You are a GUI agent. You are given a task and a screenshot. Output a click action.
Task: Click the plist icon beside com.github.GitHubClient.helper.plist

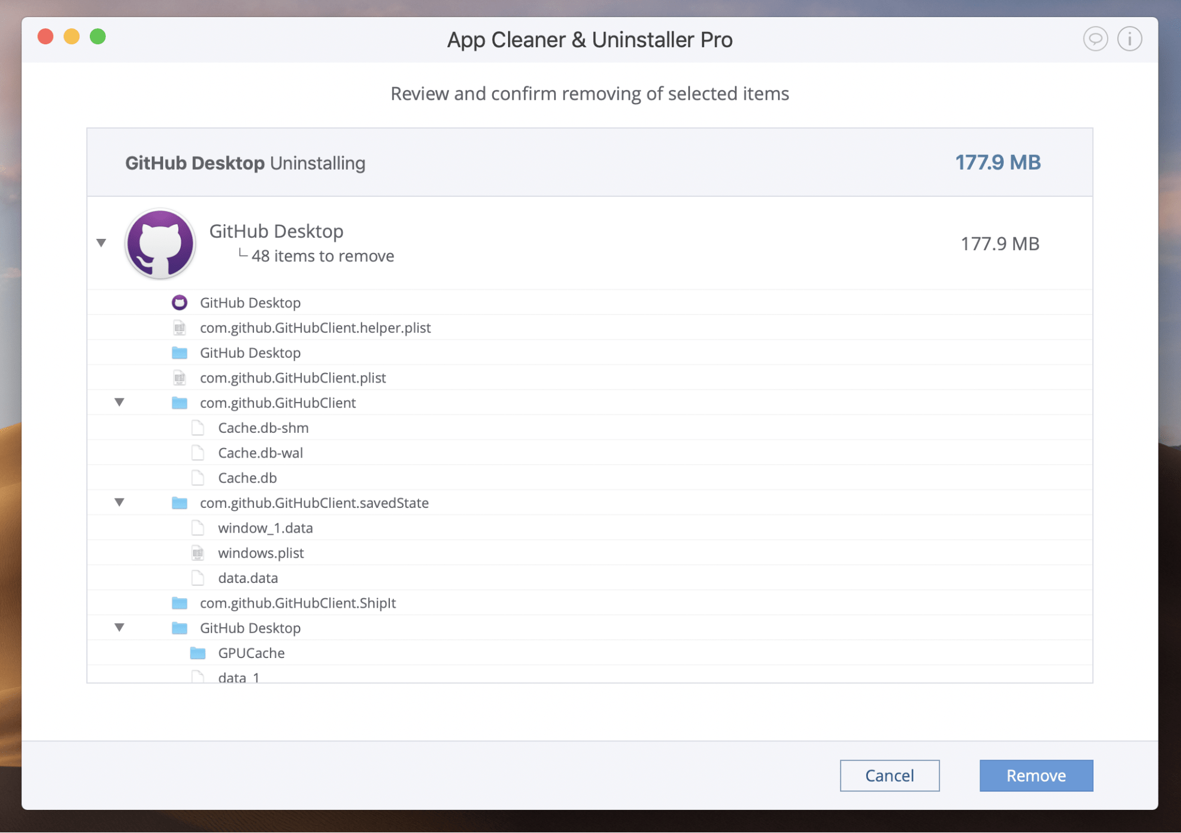[180, 328]
